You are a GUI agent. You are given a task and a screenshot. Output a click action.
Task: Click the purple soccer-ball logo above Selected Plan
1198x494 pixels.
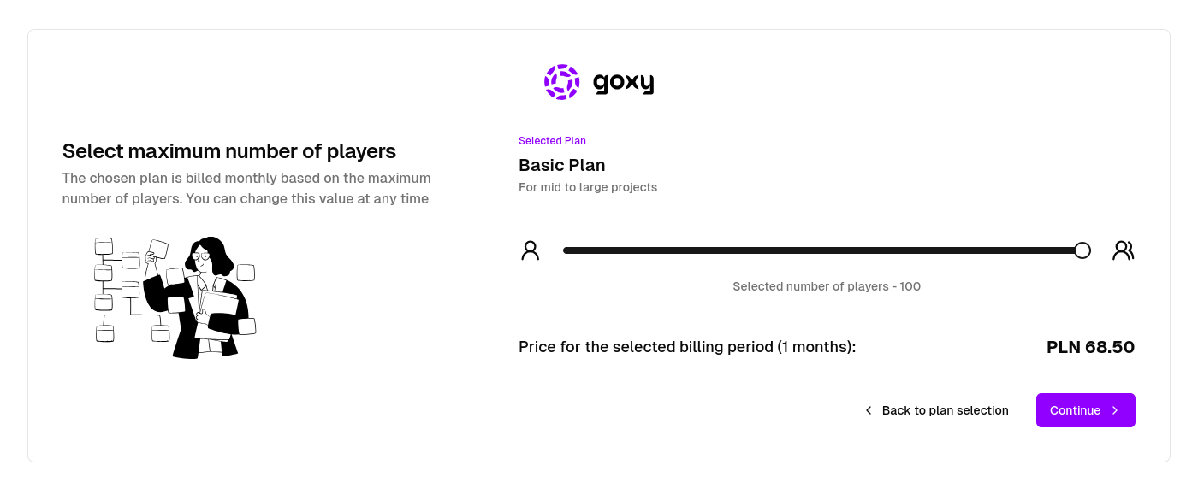click(561, 81)
